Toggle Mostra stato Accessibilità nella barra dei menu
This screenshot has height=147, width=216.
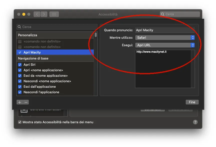(20, 122)
